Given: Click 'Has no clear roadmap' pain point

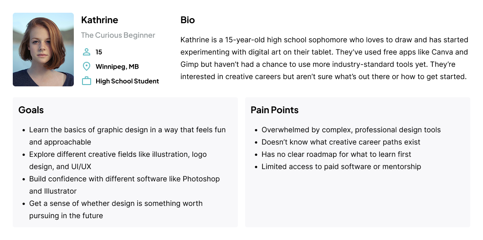Looking at the screenshot, I should click(x=336, y=154).
